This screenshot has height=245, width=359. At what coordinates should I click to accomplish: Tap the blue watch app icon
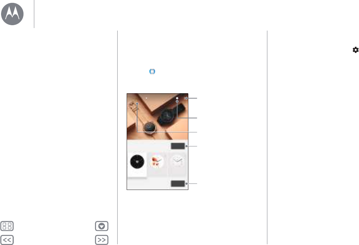152,72
